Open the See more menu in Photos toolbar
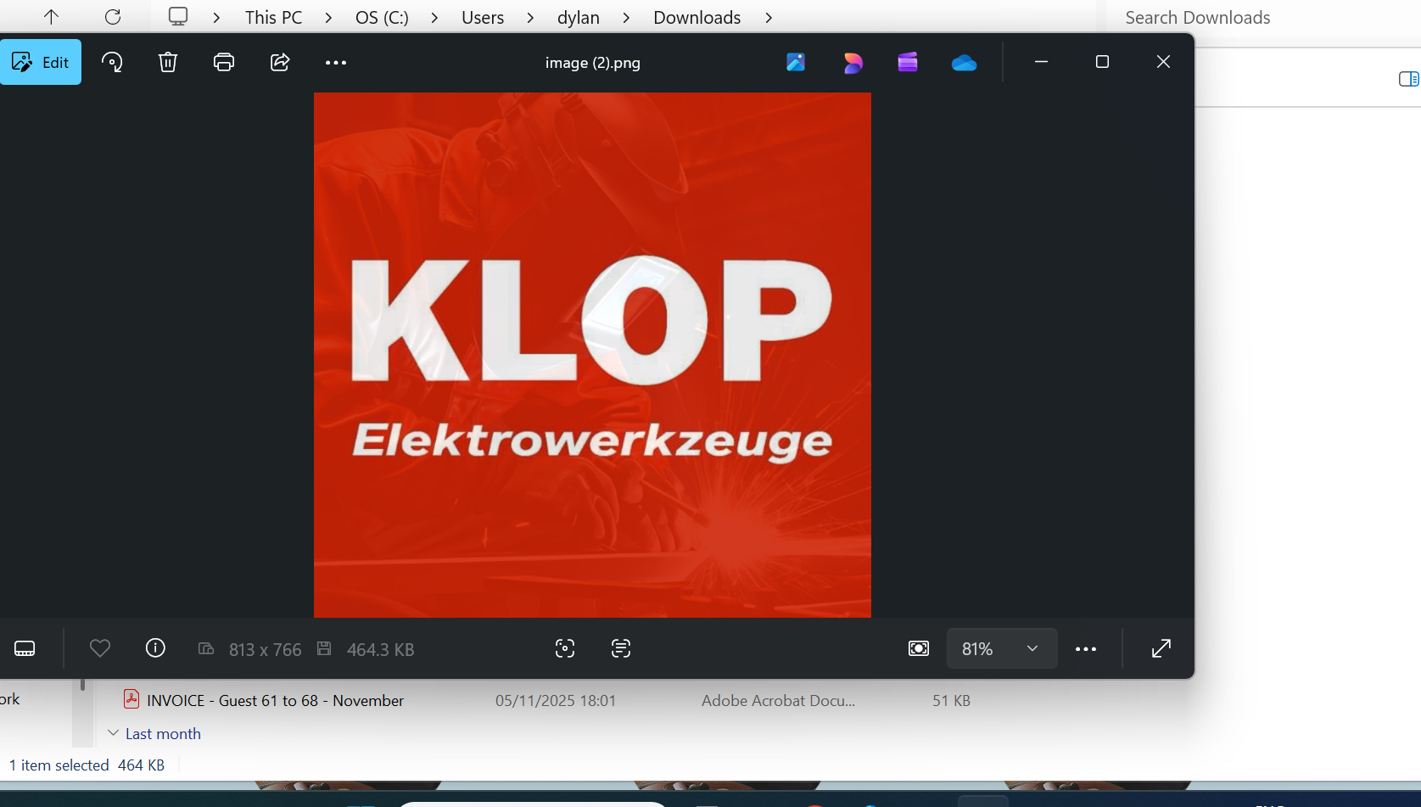Viewport: 1421px width, 807px height. pyautogui.click(x=336, y=62)
